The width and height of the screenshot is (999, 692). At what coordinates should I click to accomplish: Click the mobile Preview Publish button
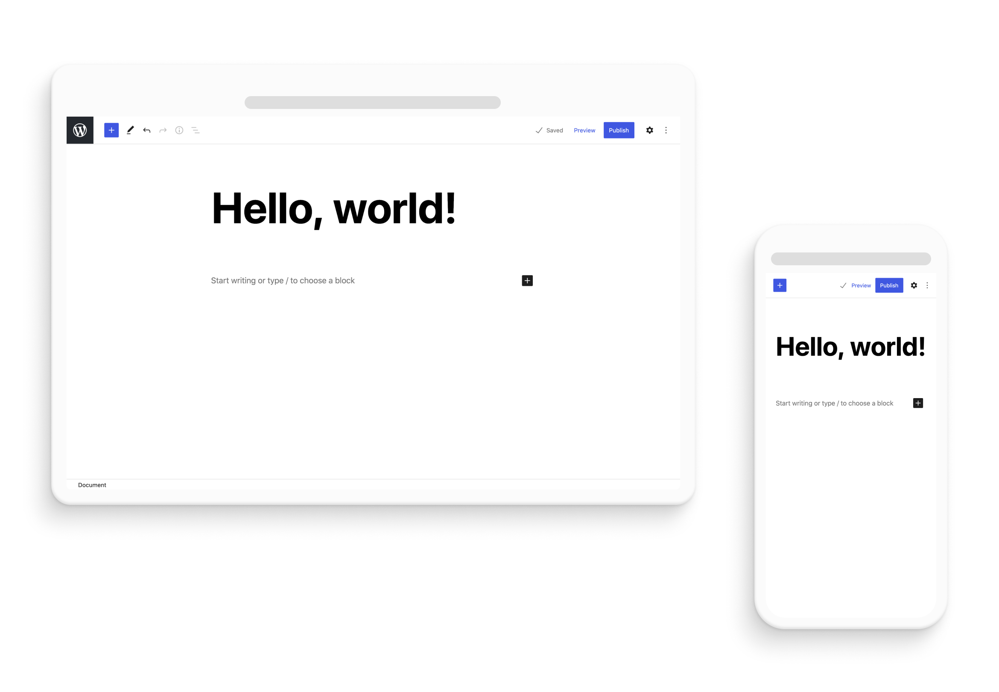pyautogui.click(x=888, y=285)
